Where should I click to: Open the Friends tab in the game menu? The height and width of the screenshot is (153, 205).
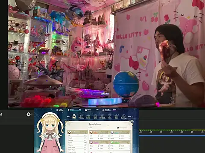click(x=81, y=116)
